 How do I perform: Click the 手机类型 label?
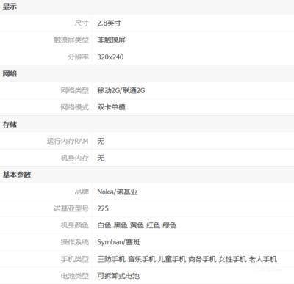75,259
